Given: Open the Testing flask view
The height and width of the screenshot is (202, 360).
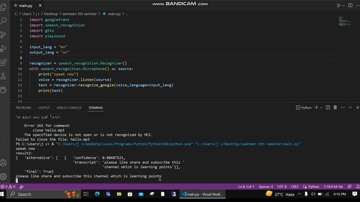Looking at the screenshot, I should [3, 76].
